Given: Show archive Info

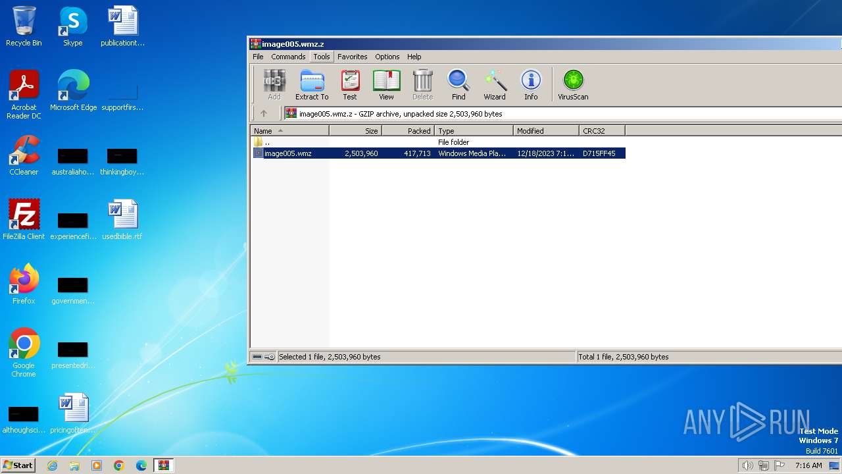Looking at the screenshot, I should (x=531, y=85).
